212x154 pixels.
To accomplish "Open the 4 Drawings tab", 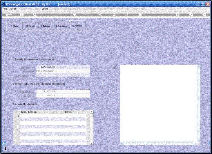I will pos(62,26).
